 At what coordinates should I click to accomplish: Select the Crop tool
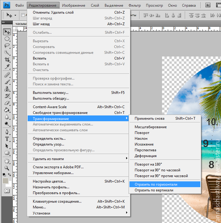[7, 60]
